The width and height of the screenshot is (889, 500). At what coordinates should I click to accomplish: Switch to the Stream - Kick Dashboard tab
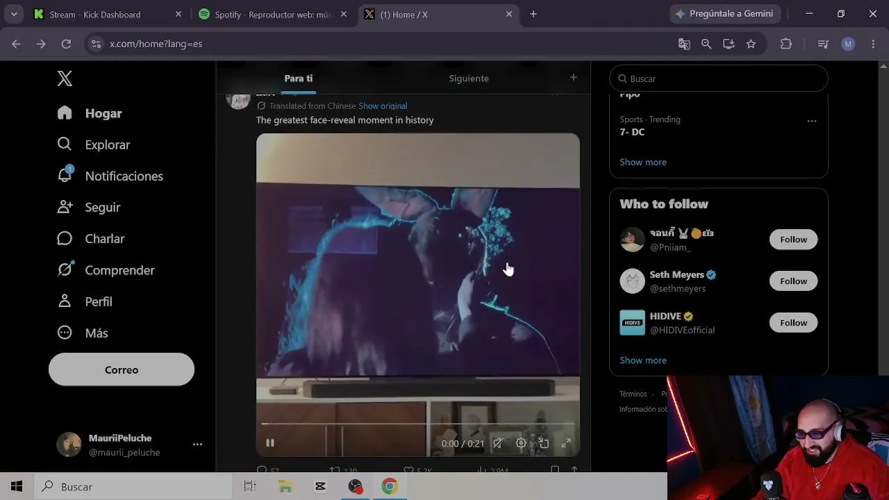[95, 14]
